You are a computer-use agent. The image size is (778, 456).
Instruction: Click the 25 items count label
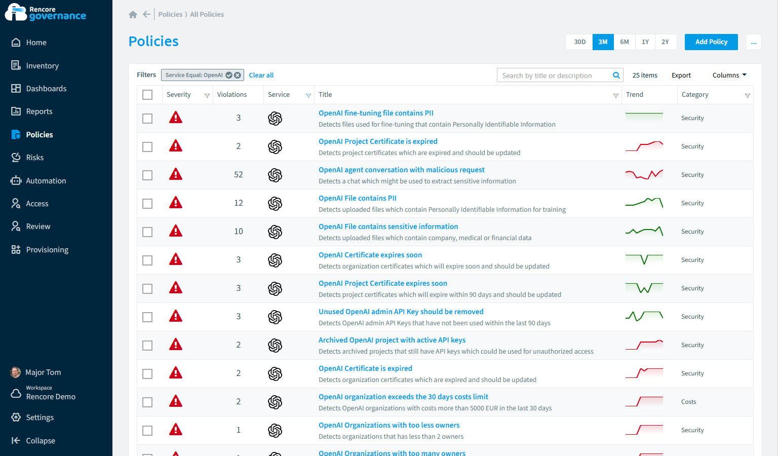645,75
